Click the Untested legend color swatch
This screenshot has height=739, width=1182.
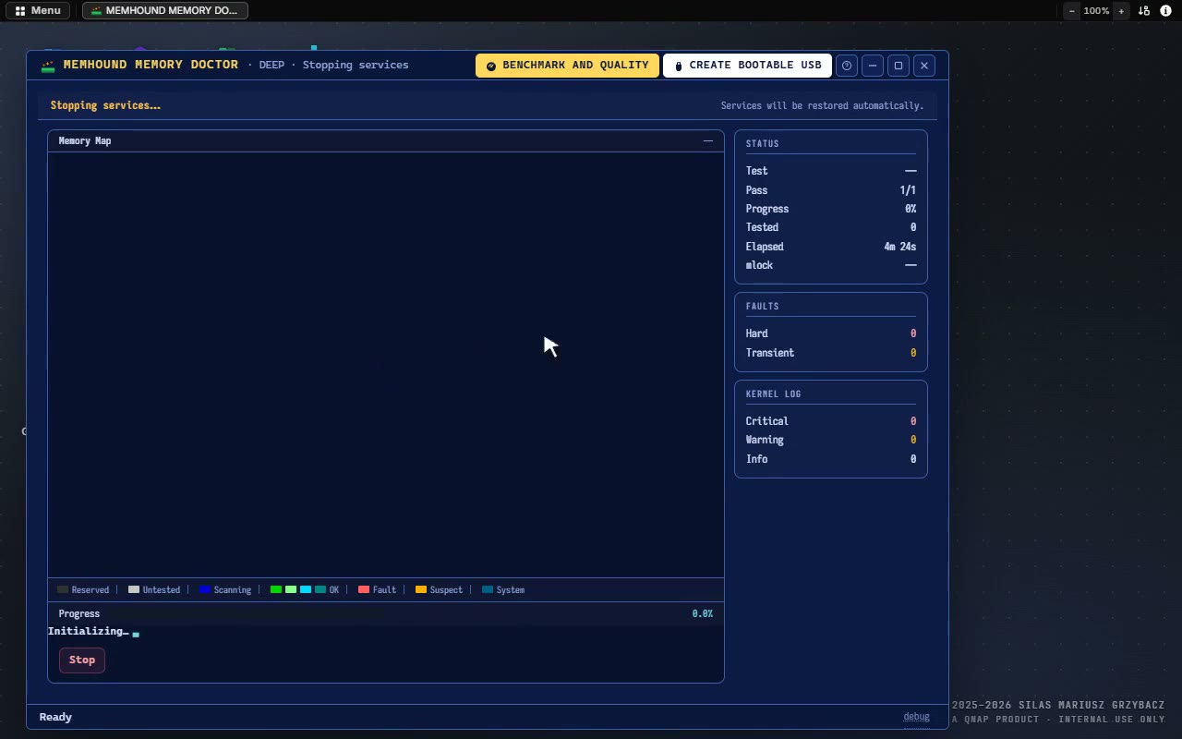(x=134, y=589)
